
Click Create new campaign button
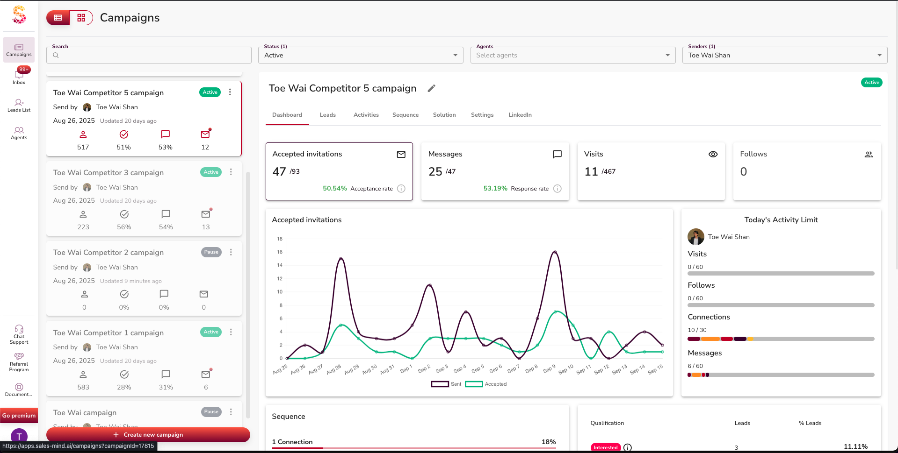point(148,435)
